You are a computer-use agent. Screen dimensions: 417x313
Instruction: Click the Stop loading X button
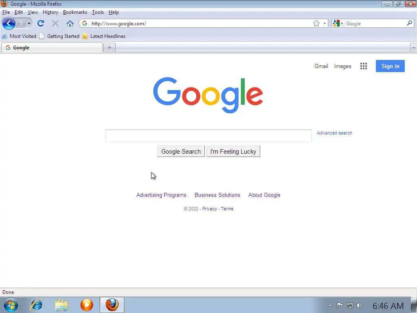(55, 23)
